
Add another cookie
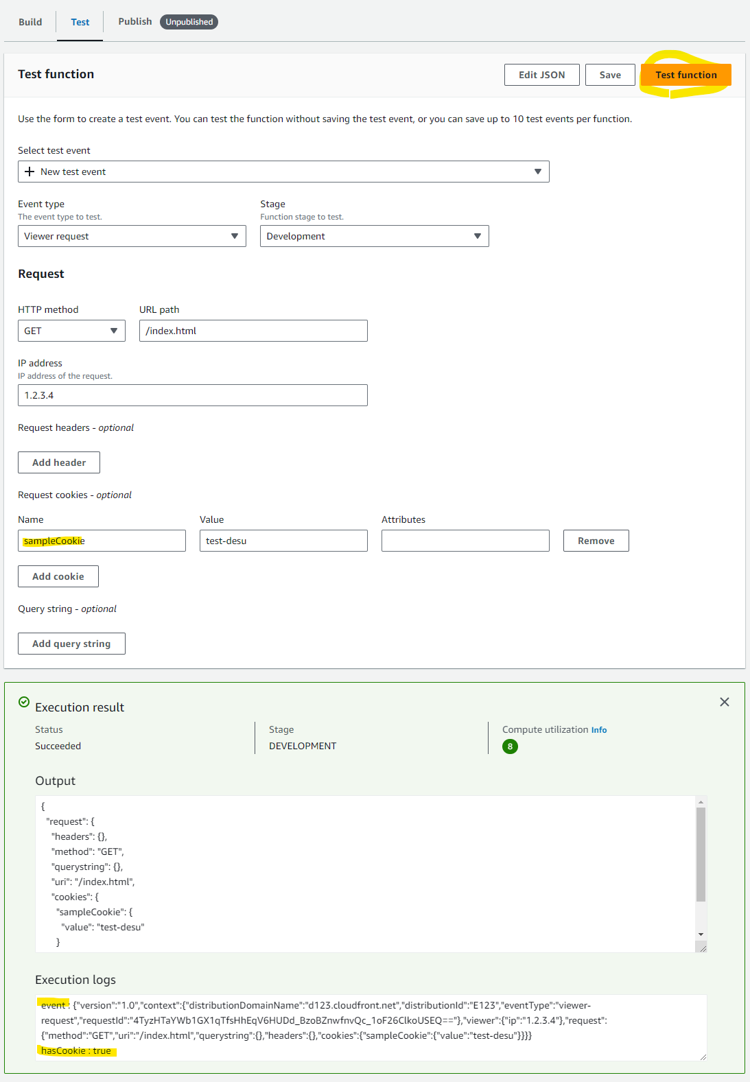coord(58,576)
